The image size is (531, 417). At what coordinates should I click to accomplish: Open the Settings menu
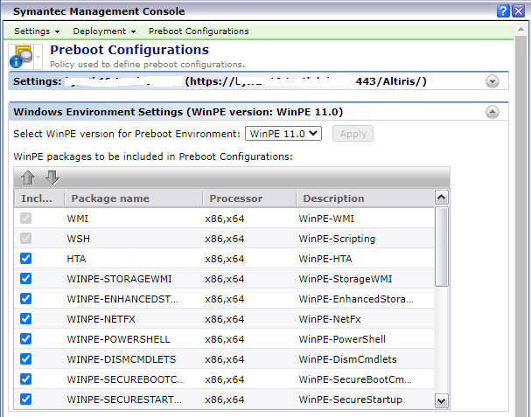pos(36,31)
